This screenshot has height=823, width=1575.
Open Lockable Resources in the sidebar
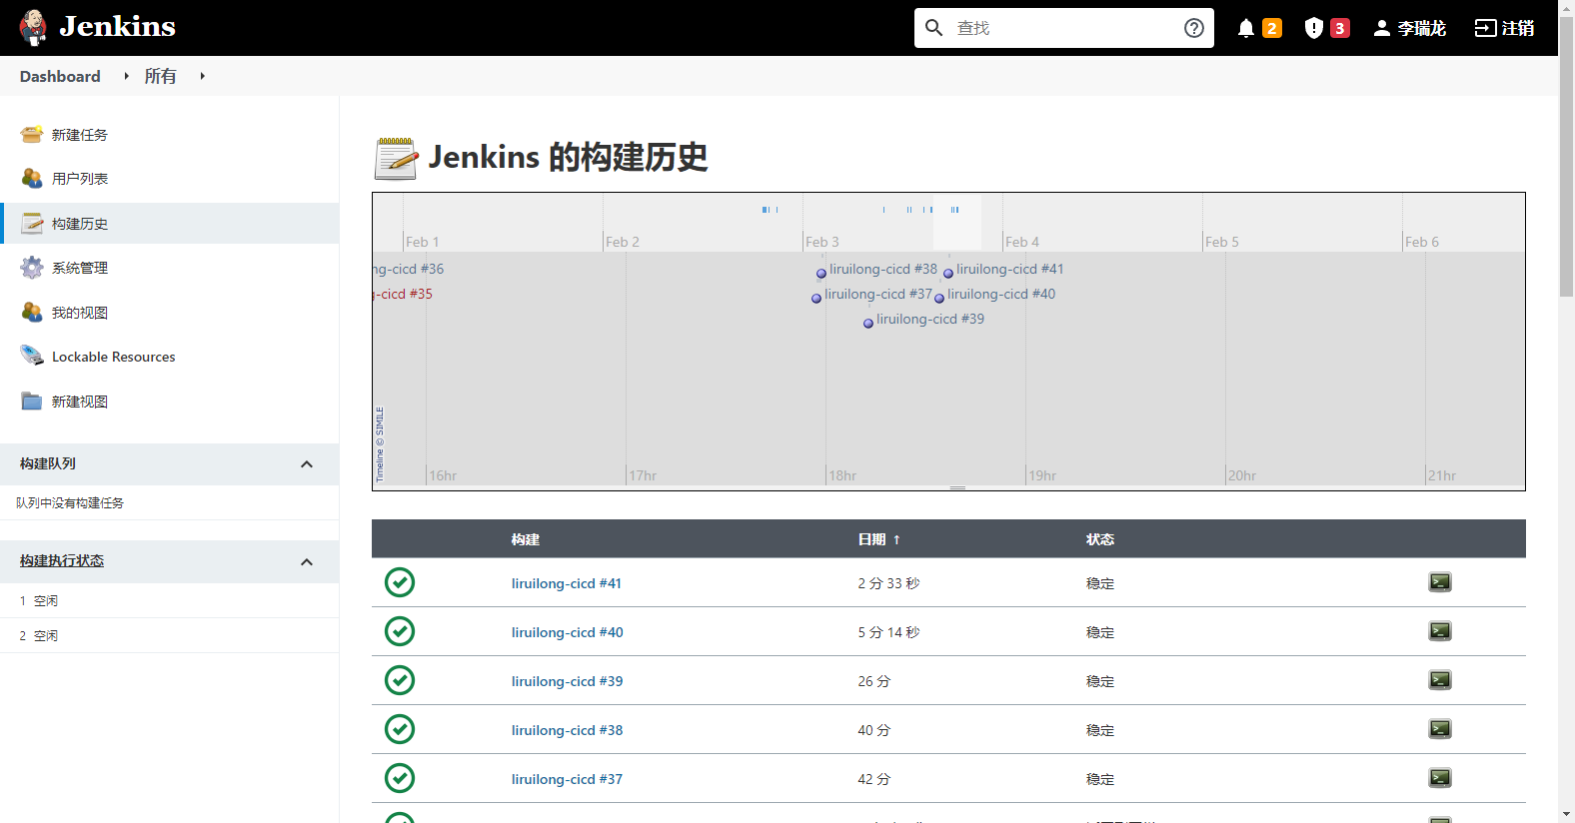[x=113, y=357]
